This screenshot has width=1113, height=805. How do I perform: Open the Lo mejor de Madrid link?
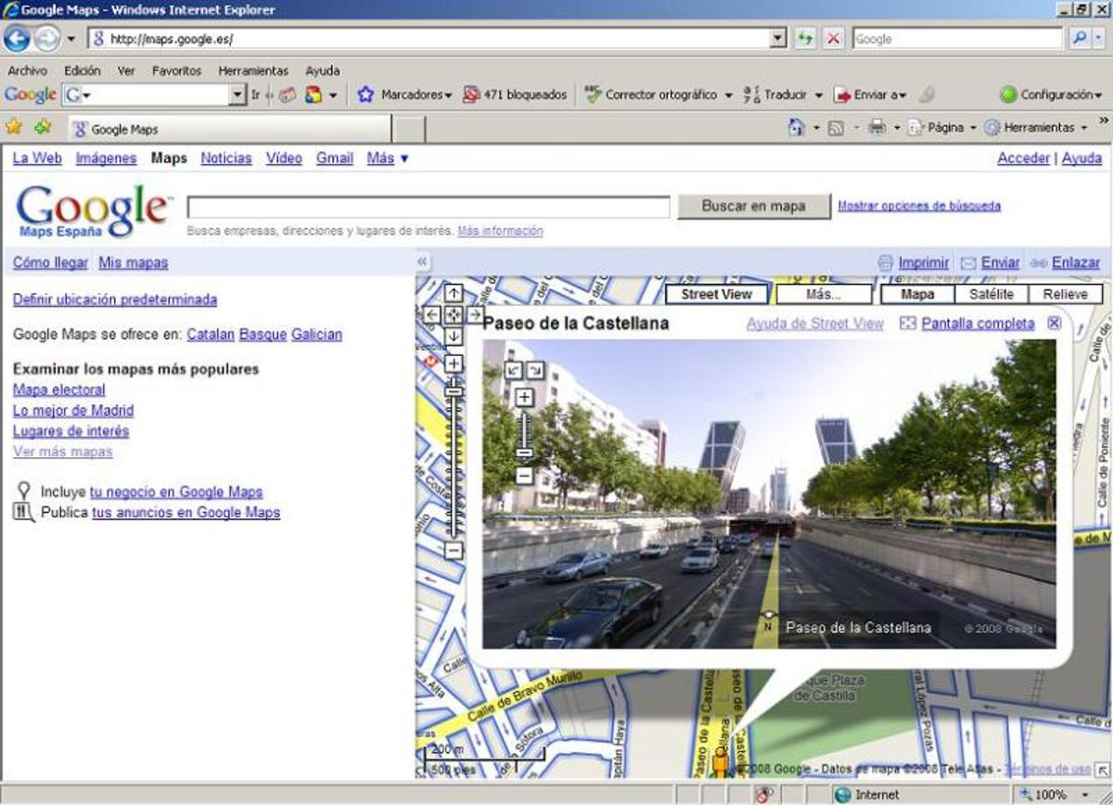click(x=73, y=410)
